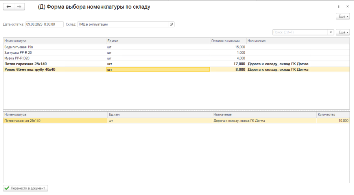Image resolution: width=354 pixels, height=195 pixels.
Task: Select the Заглушка PP-R 20 row
Action: (x=54, y=52)
